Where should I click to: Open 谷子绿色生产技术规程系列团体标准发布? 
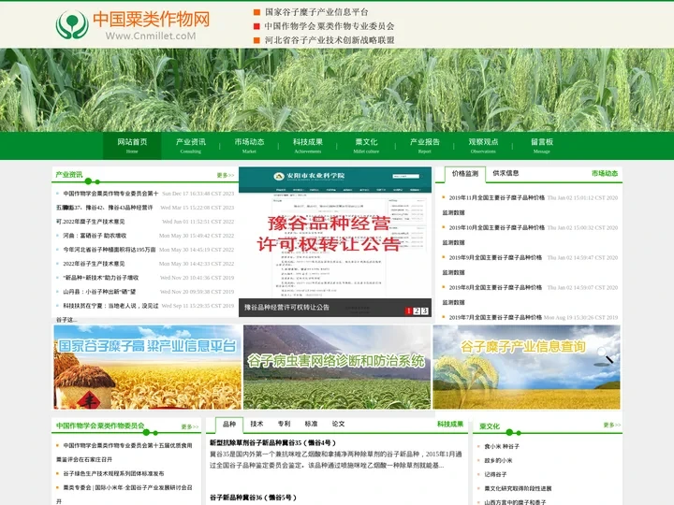coord(113,473)
